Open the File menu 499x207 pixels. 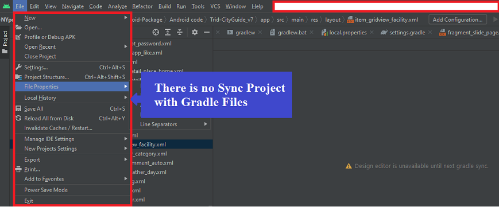[20, 6]
